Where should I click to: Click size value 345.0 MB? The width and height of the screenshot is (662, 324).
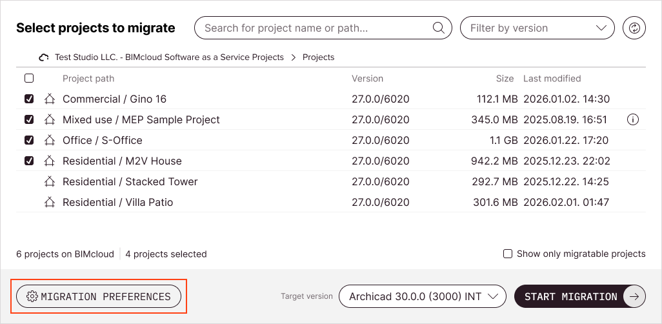tap(494, 120)
